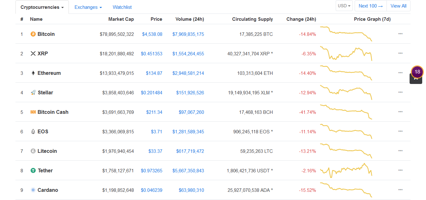426x200 pixels.
Task: Click the Stellar rocket logo icon
Action: coord(33,92)
